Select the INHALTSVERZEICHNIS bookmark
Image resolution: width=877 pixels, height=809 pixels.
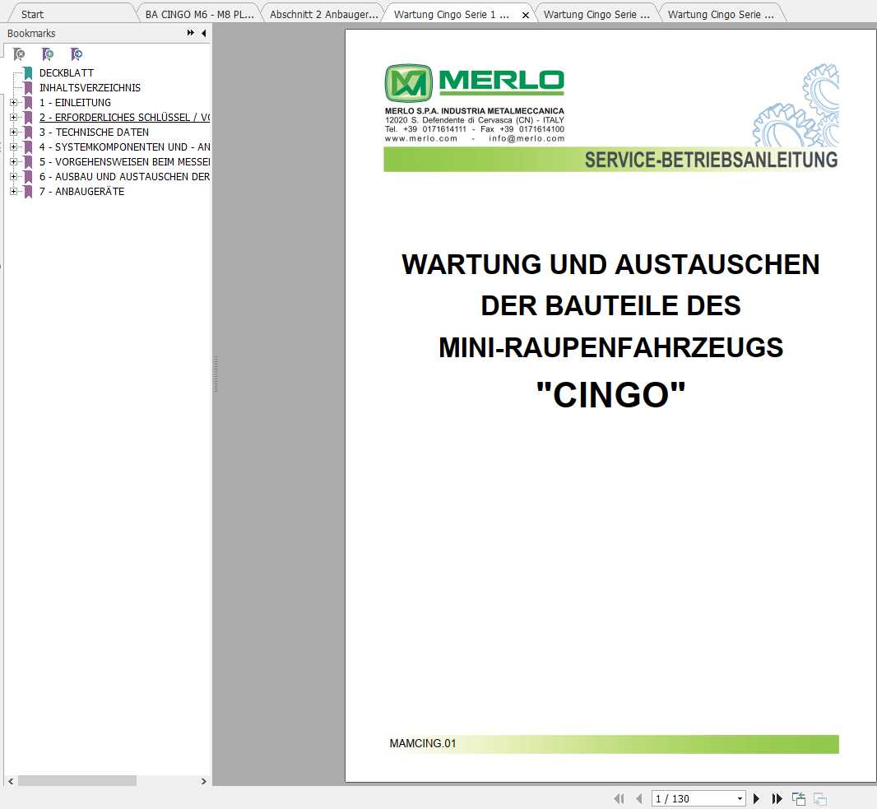pyautogui.click(x=90, y=87)
